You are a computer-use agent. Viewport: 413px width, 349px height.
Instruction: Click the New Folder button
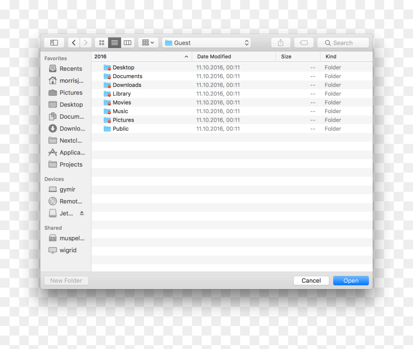pyautogui.click(x=66, y=280)
